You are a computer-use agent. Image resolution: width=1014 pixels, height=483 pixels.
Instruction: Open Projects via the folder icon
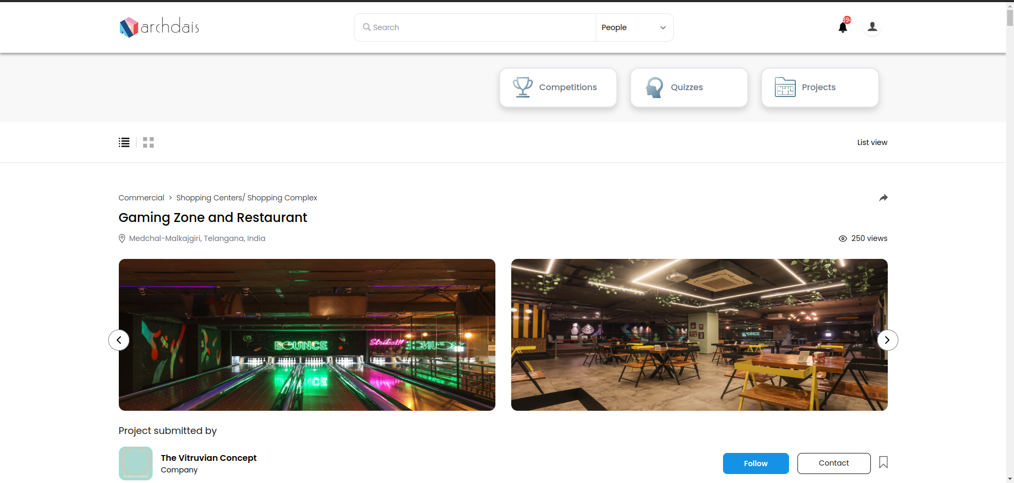[x=785, y=87]
